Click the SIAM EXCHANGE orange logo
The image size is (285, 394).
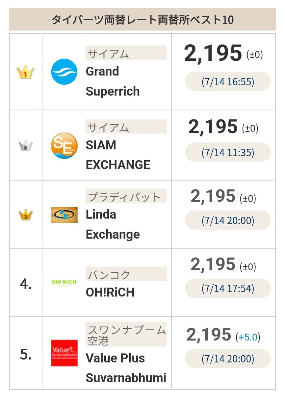click(65, 145)
